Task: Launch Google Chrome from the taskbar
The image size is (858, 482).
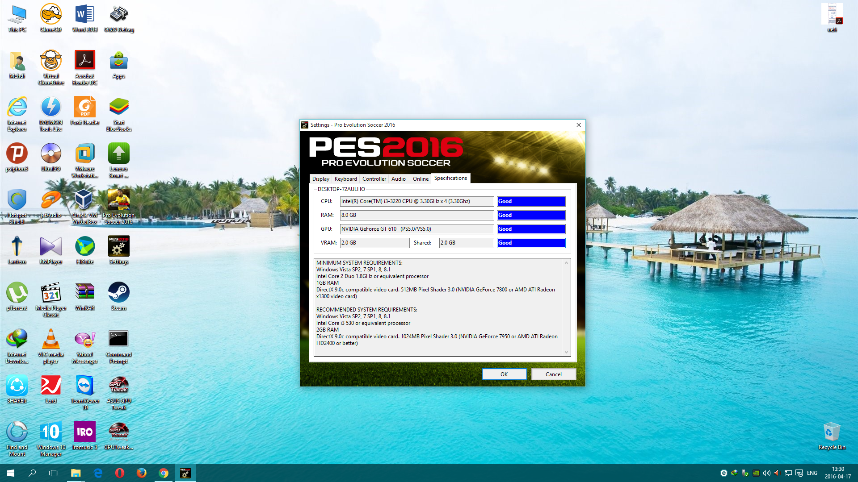Action: tap(164, 473)
